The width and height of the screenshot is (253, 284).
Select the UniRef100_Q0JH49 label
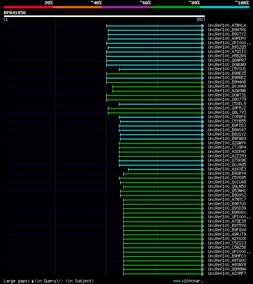tap(227, 86)
